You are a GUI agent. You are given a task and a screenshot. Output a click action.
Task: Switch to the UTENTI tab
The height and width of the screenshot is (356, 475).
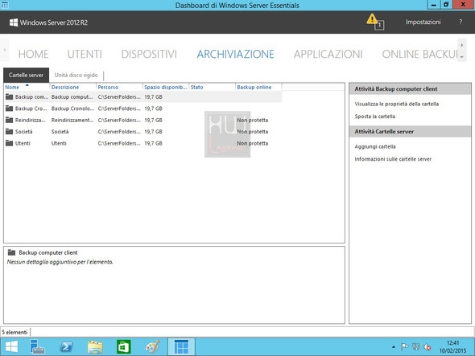tap(85, 54)
